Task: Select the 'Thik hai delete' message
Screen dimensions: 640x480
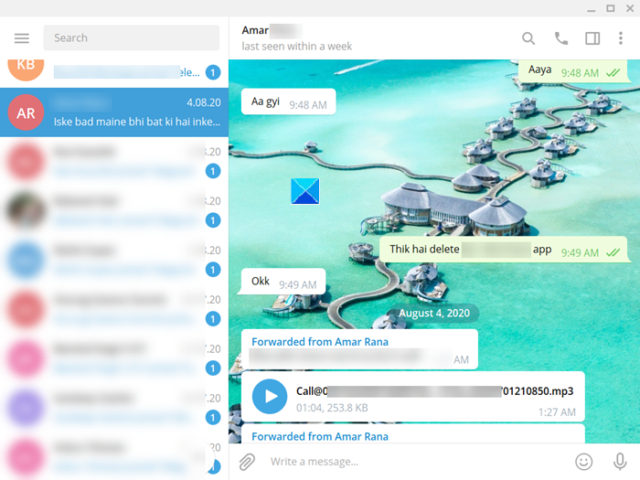Action: point(503,250)
